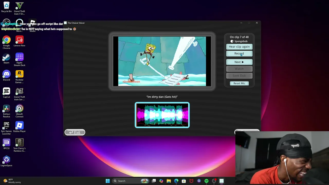Click the taskbar Search box
Screen dimensions: 329x185
(131, 181)
